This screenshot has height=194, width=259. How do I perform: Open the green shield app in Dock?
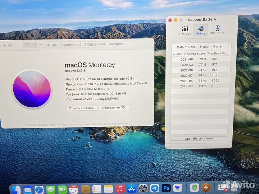pos(194,188)
